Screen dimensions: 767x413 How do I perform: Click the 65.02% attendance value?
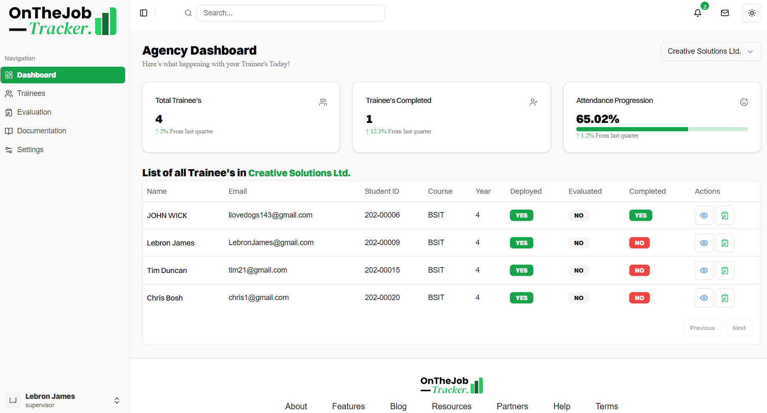tap(598, 119)
